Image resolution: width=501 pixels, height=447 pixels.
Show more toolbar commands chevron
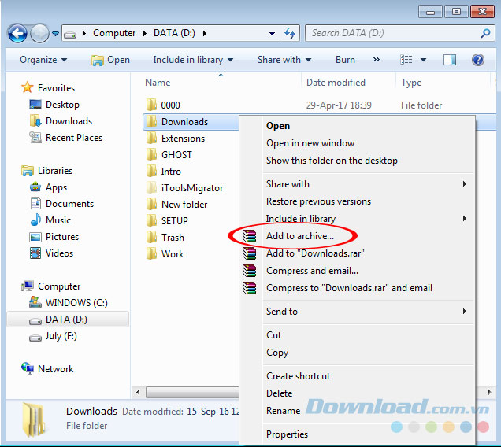[377, 60]
